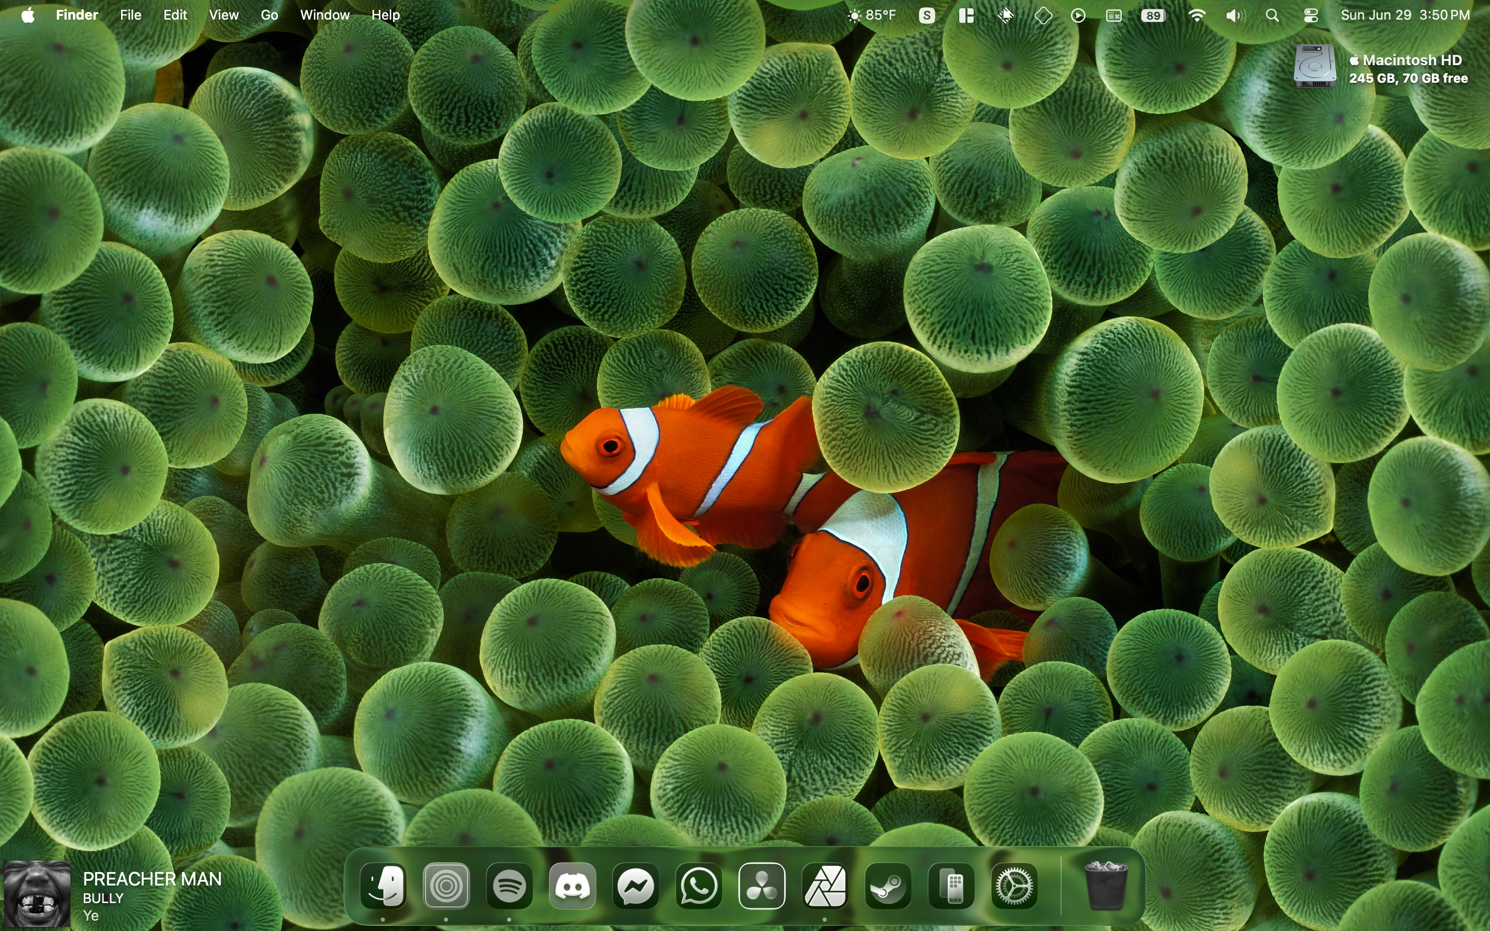Image resolution: width=1490 pixels, height=931 pixels.
Task: Open the Finder application menu
Action: pyautogui.click(x=77, y=15)
